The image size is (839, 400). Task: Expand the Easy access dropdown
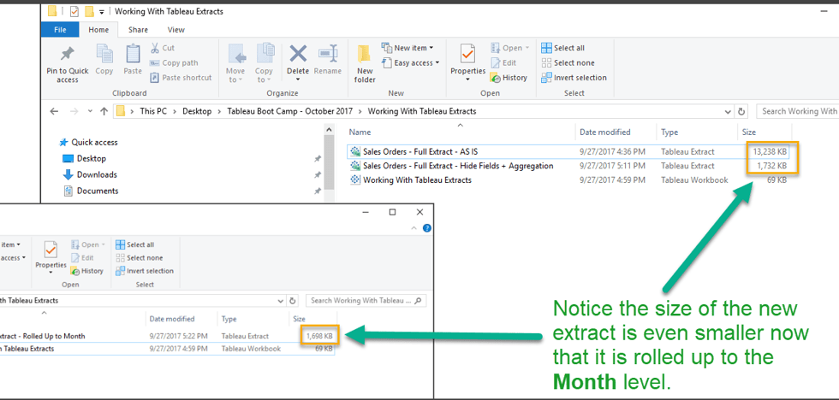[415, 62]
